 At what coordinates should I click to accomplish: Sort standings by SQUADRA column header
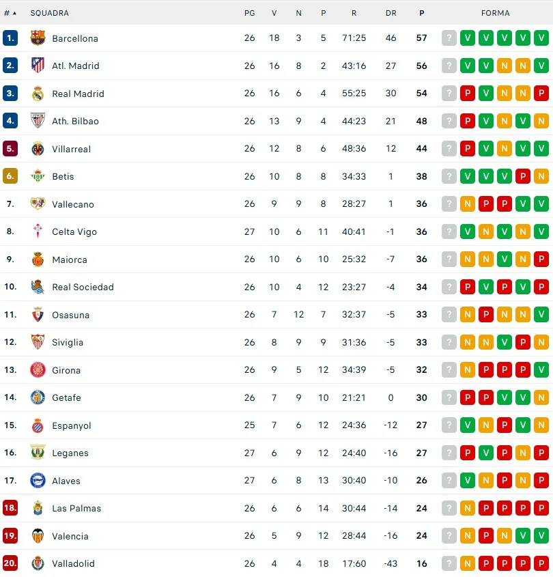point(49,13)
